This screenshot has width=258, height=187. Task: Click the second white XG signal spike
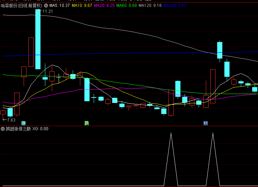(213, 159)
